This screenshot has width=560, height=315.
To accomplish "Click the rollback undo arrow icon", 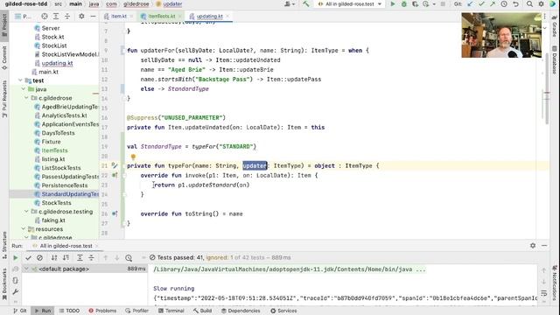I will tap(515, 3).
